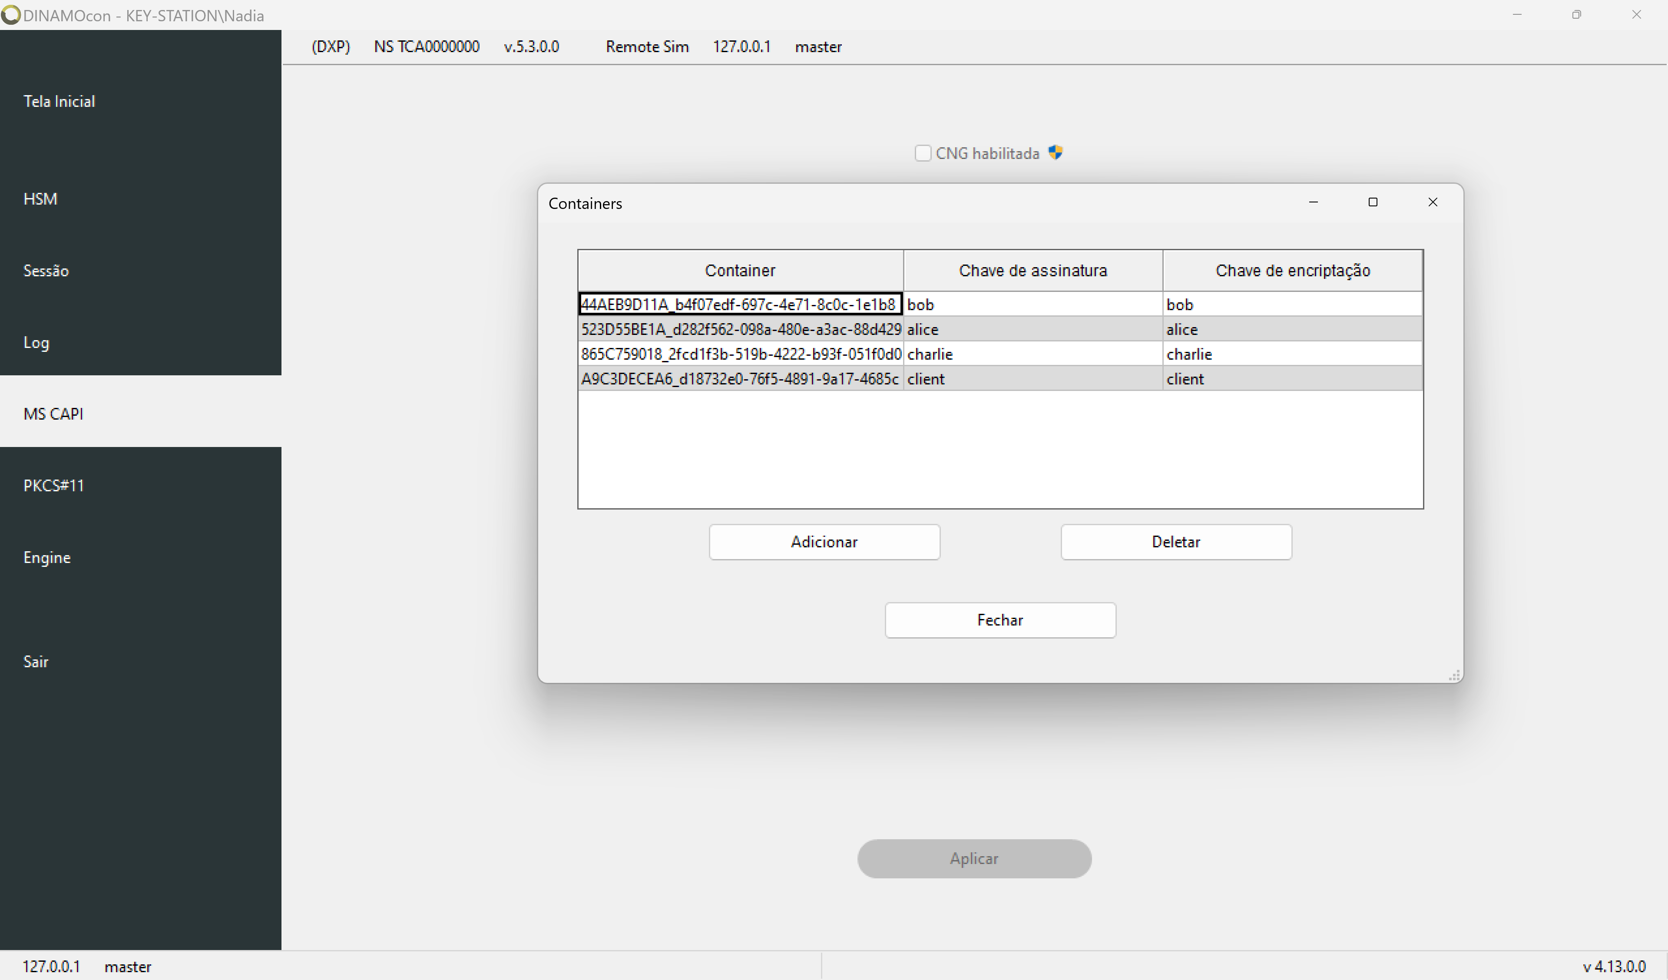The height and width of the screenshot is (980, 1668).
Task: Click firmware version 'v.5.3.0.0' text
Action: pos(532,47)
